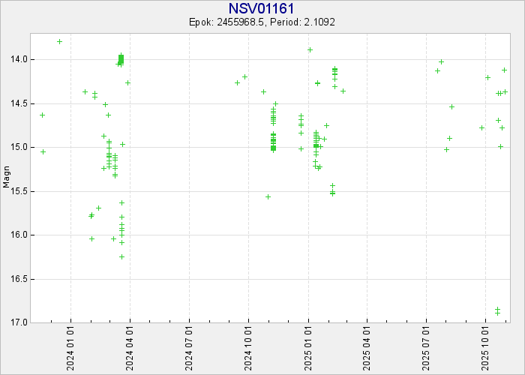Screen dimensions: 525x375
Task: Click the faintest data point near magnitude 16.9
Action: (497, 310)
